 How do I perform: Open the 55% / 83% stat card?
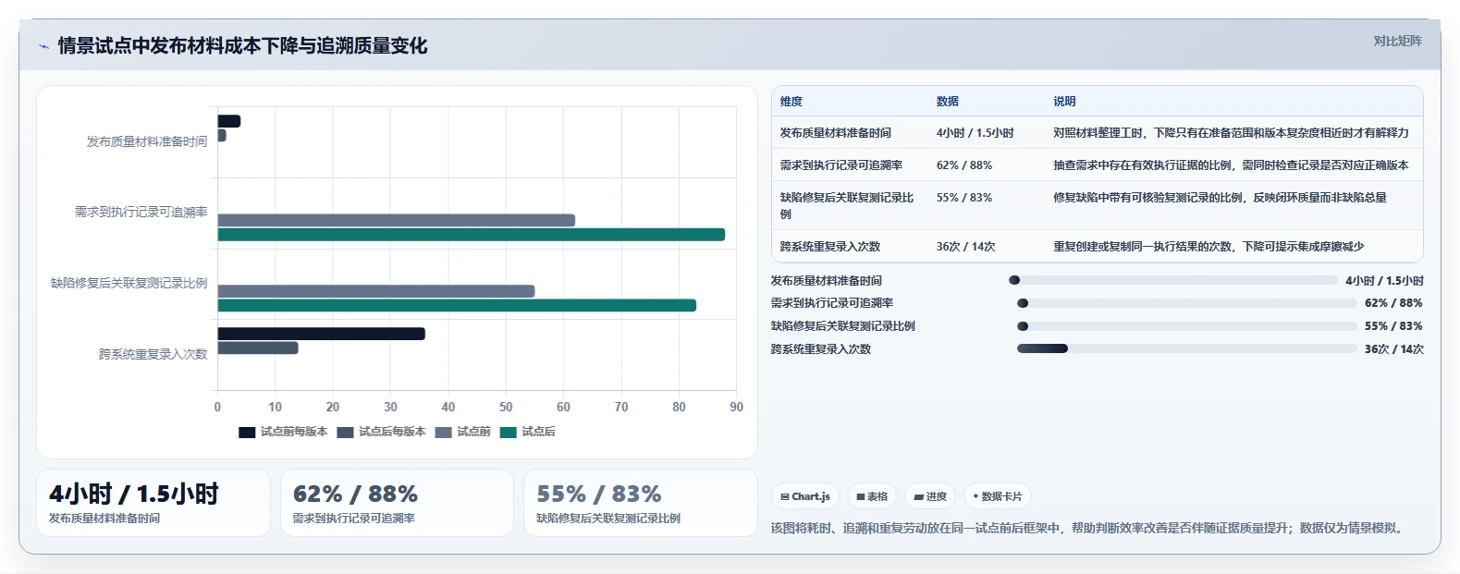(x=640, y=503)
